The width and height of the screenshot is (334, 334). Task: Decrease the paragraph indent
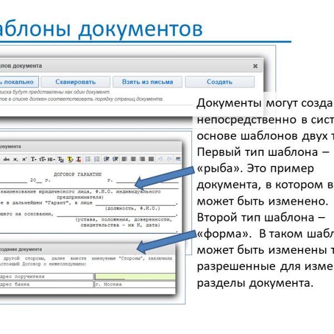(106, 159)
